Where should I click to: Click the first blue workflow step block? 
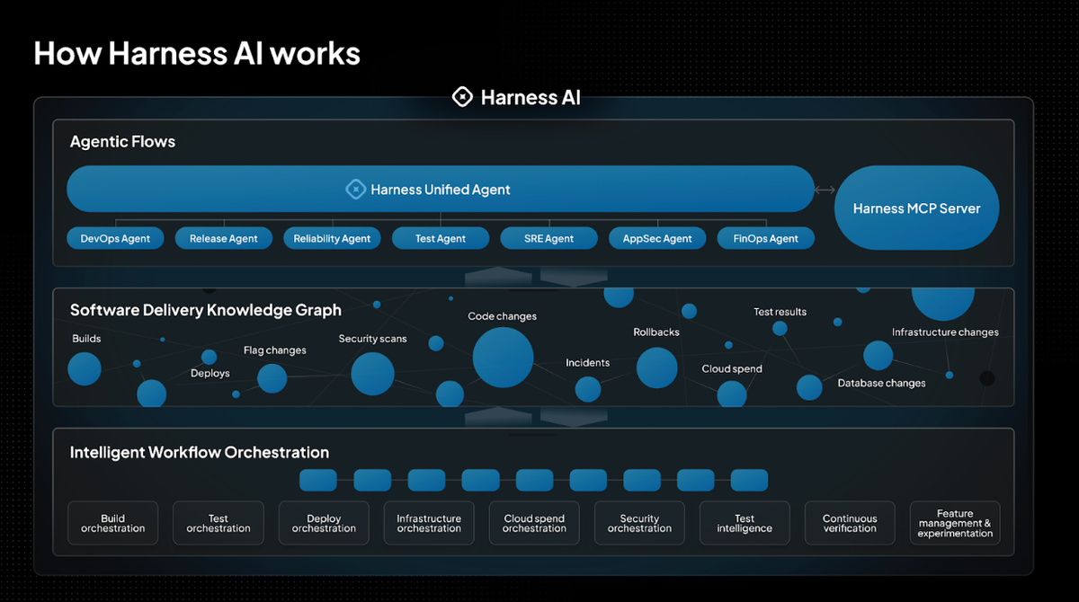(317, 480)
